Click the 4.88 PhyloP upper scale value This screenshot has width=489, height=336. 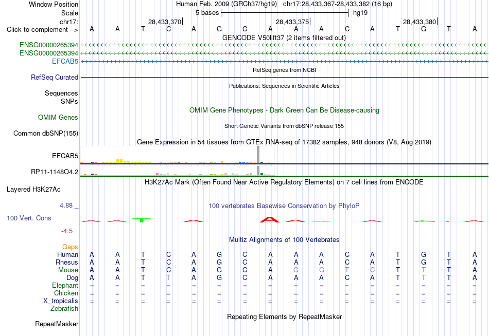tap(66, 206)
